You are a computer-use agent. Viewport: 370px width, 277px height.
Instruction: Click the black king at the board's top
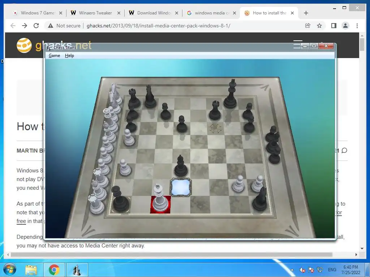[231, 94]
